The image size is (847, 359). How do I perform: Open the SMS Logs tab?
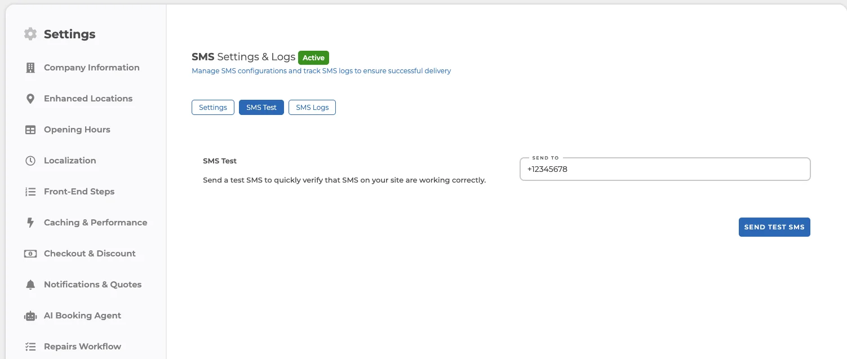click(x=312, y=107)
